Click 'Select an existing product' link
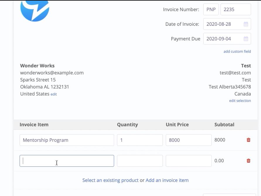261x196 pixels. coord(110,180)
